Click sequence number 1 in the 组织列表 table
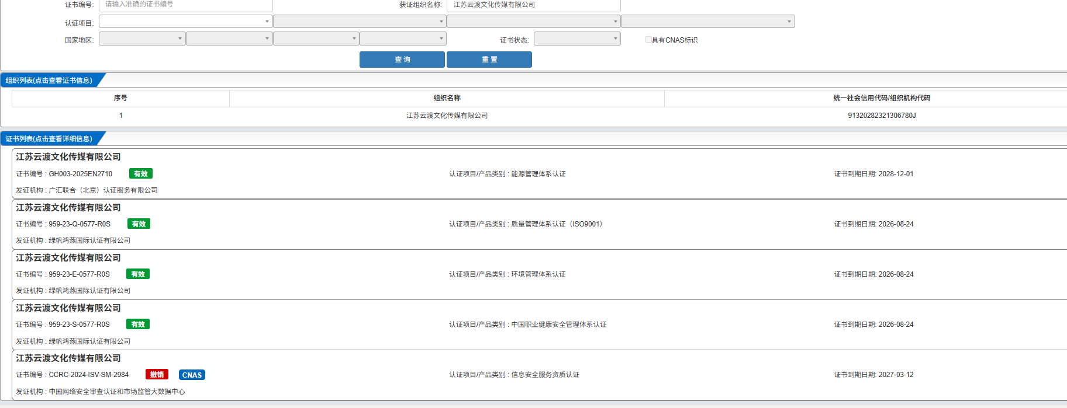1067x408 pixels. coord(121,116)
